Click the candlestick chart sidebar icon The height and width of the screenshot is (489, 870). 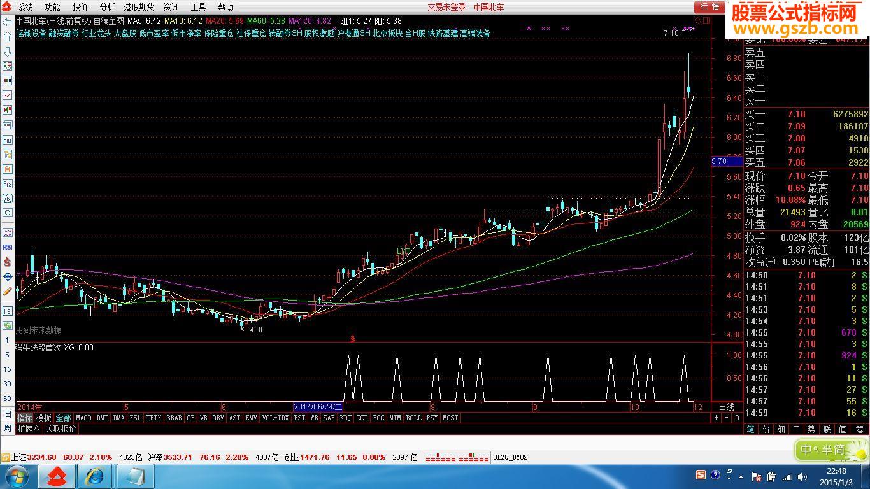pyautogui.click(x=8, y=110)
